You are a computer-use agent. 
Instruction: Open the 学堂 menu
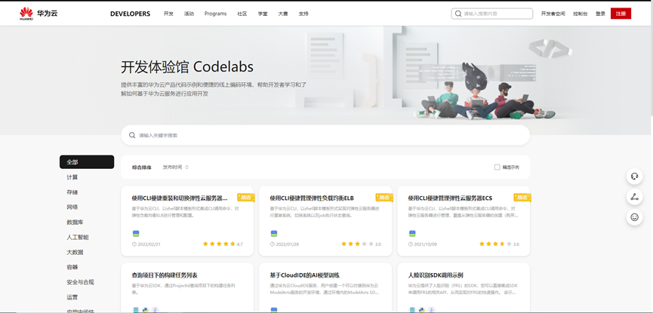coord(263,14)
